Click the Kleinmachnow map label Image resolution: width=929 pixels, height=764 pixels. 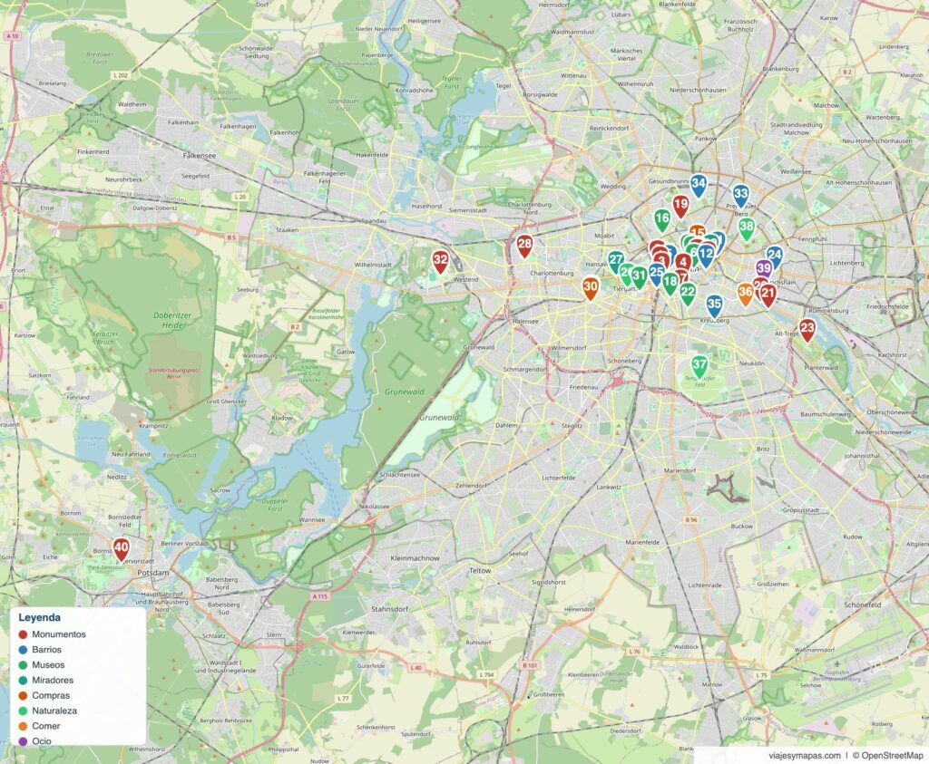click(x=416, y=558)
